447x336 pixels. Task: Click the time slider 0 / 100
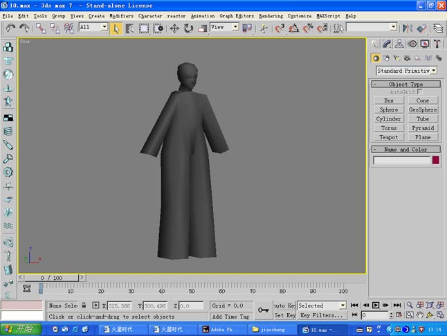pyautogui.click(x=51, y=278)
